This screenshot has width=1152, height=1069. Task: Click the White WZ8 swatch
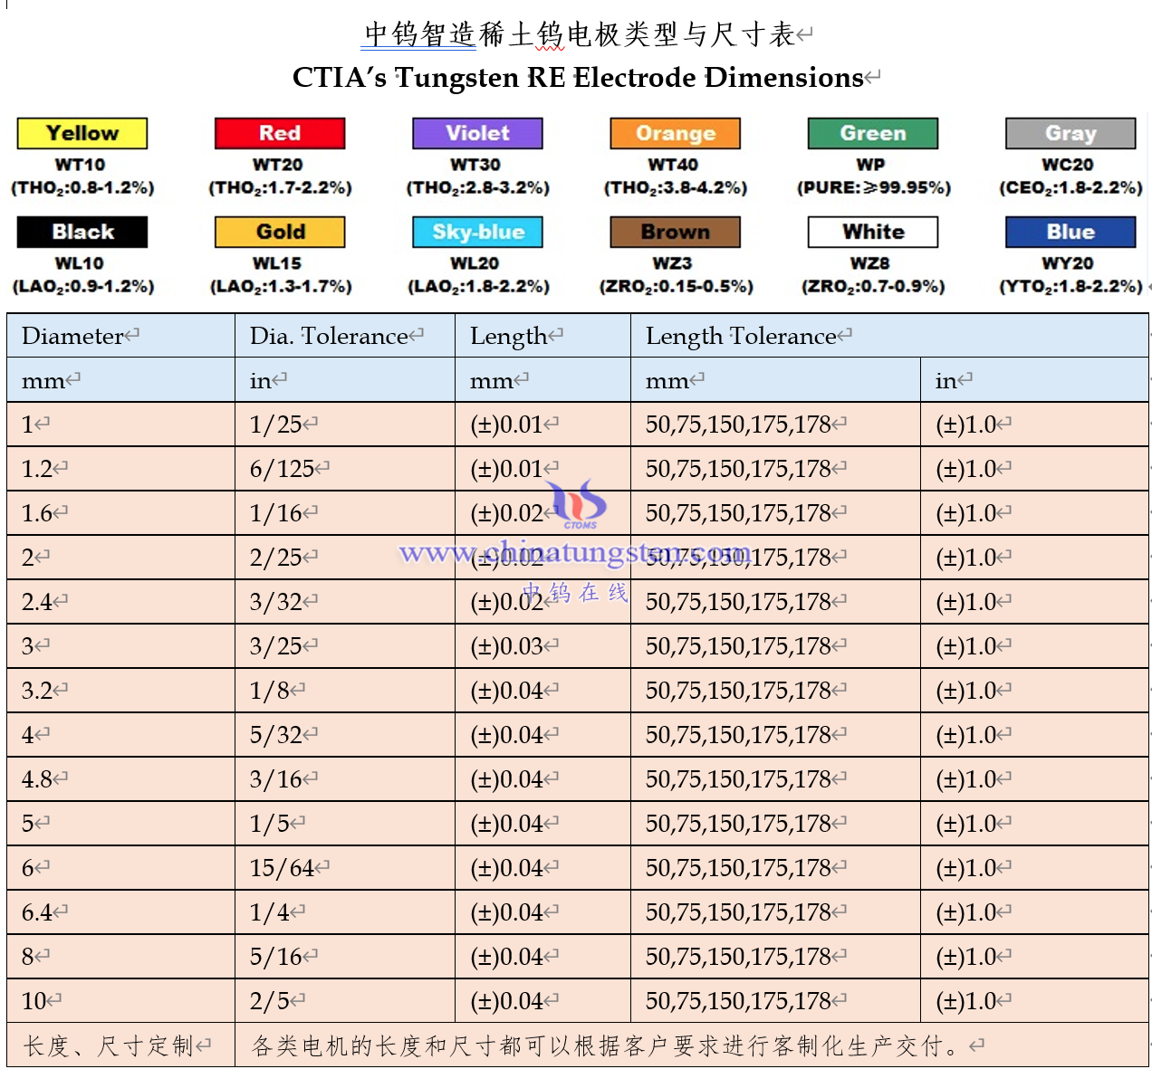tap(872, 232)
